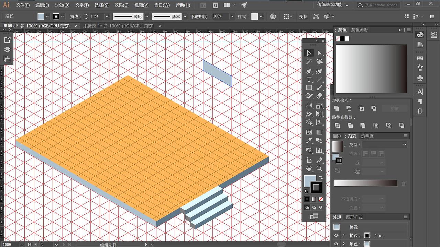Select the Direct Selection tool

pyautogui.click(x=320, y=53)
